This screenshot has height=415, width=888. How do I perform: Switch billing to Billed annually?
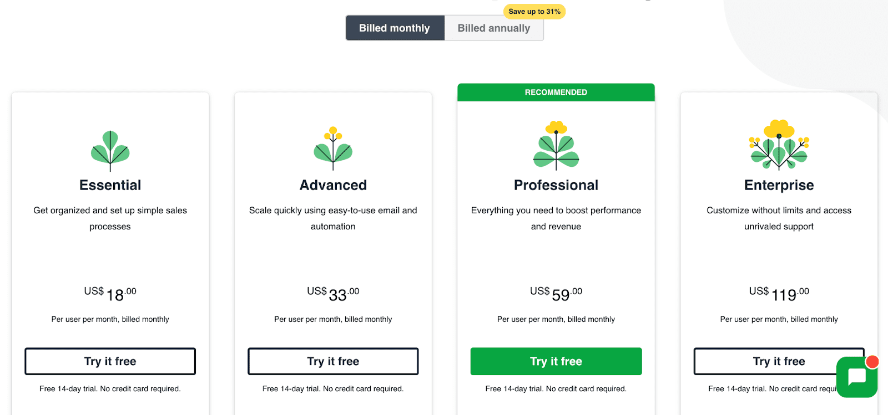point(493,28)
